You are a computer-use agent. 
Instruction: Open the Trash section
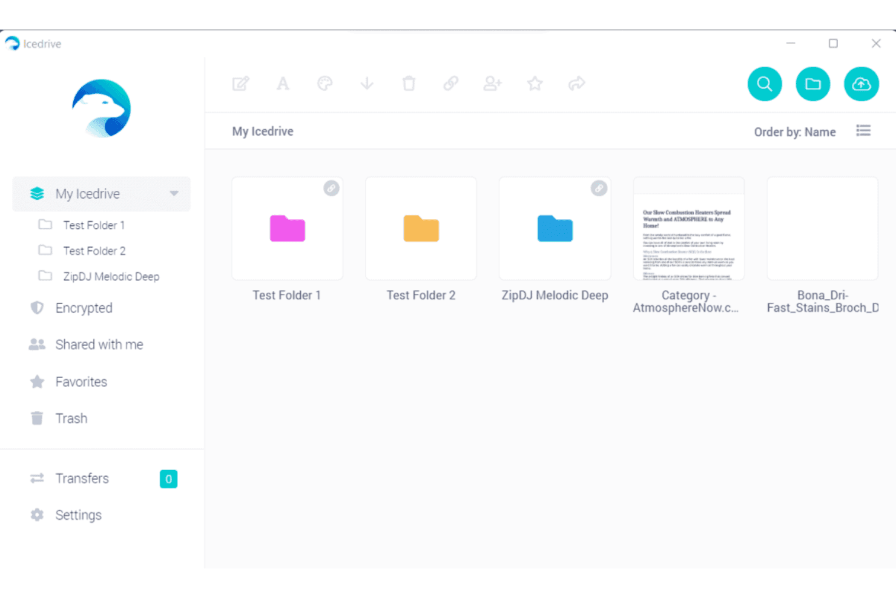71,419
